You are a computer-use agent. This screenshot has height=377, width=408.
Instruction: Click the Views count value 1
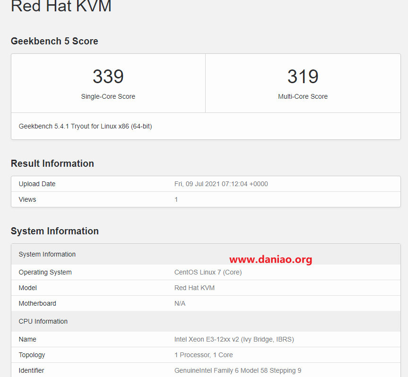pos(176,199)
